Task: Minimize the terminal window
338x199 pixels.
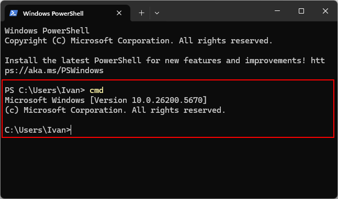Action: [277, 11]
